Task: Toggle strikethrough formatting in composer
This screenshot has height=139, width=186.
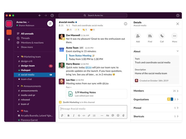Action: point(79,115)
